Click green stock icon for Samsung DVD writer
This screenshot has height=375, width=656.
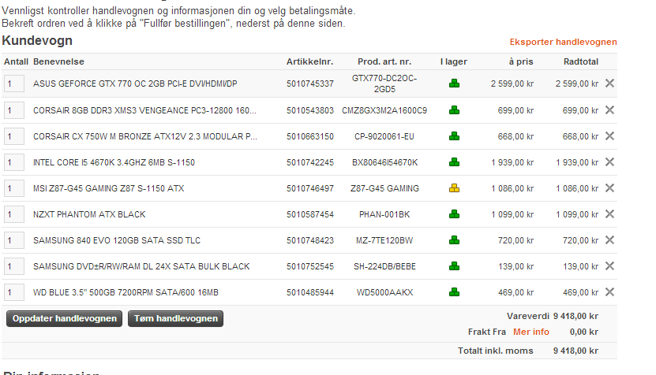click(x=454, y=266)
